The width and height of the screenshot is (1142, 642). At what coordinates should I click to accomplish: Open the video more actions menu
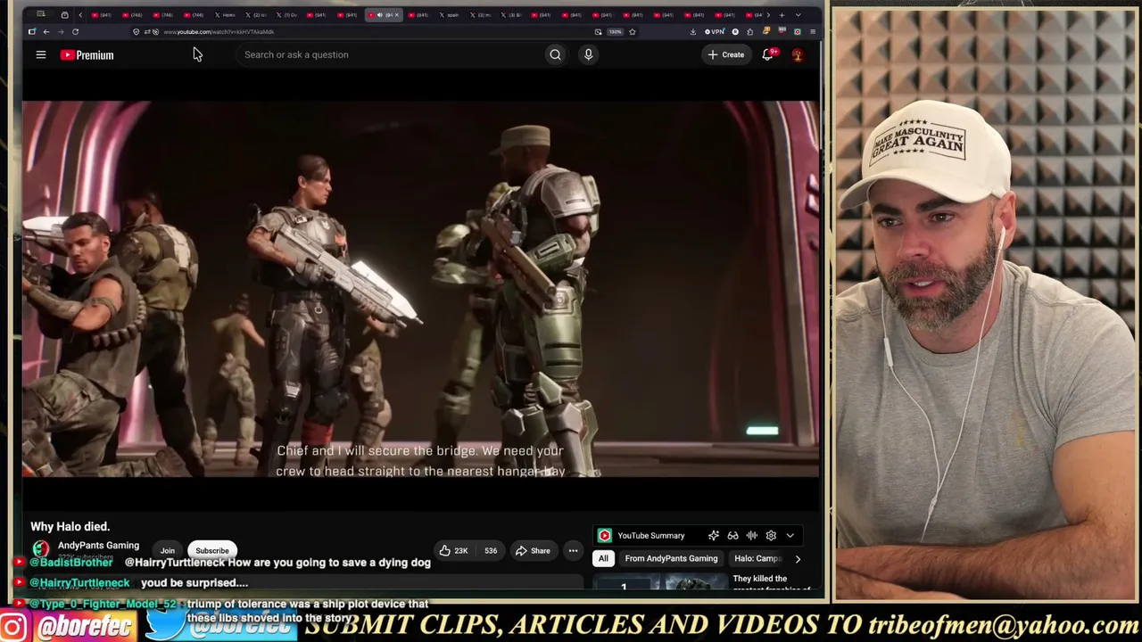pos(573,551)
